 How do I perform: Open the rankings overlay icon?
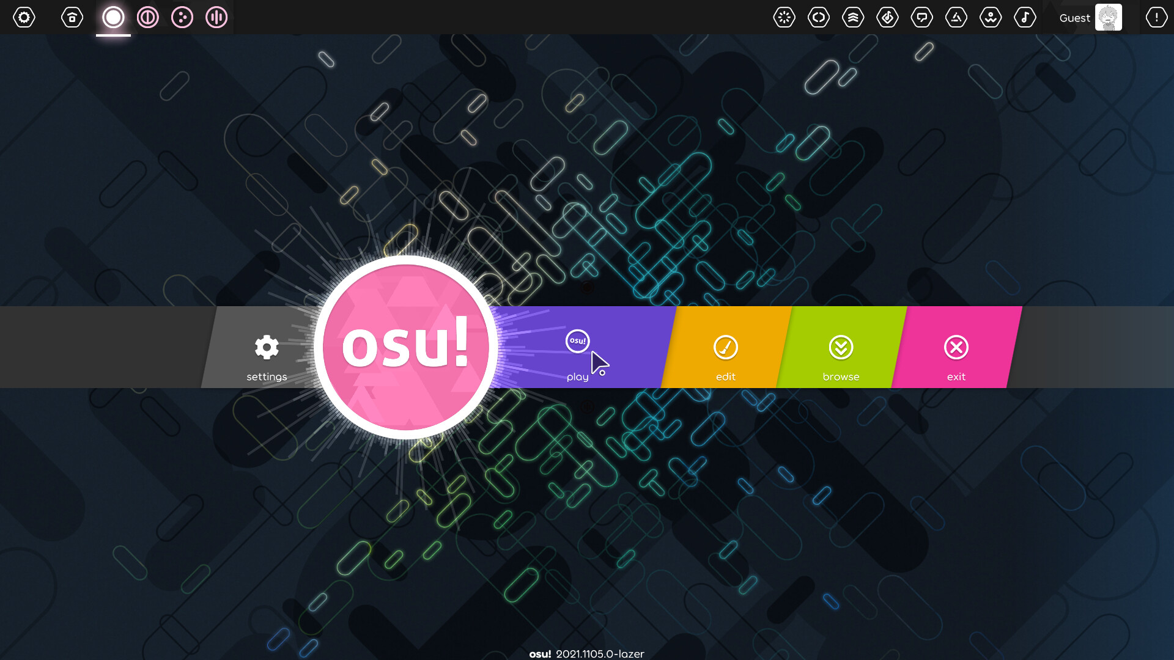pos(853,17)
